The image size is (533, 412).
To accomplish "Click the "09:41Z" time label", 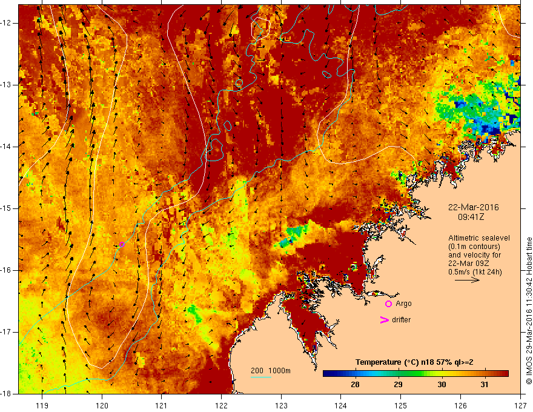I will pyautogui.click(x=471, y=217).
